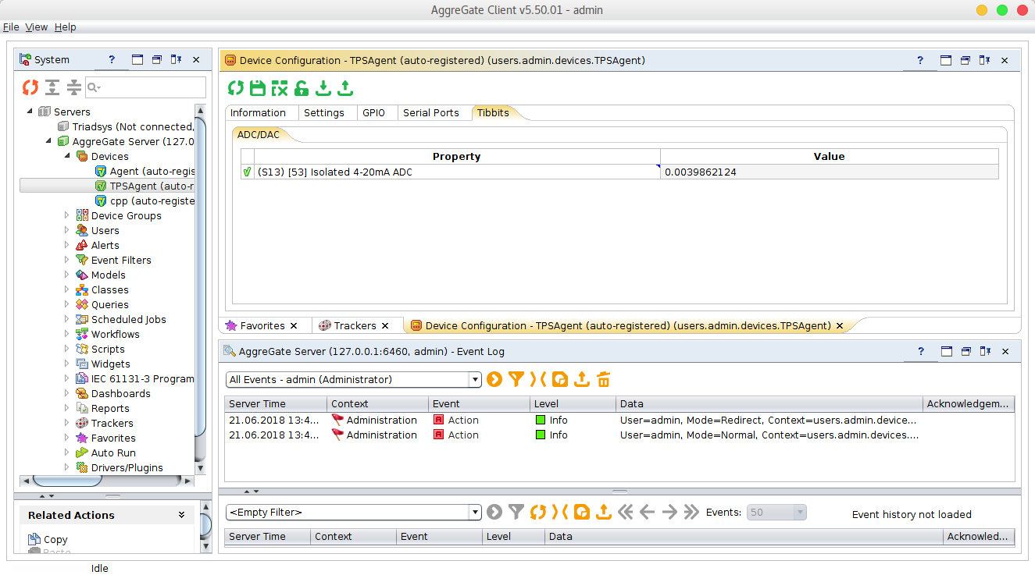Image resolution: width=1035 pixels, height=575 pixels.
Task: Expand the Alerts tree node
Action: pos(67,245)
